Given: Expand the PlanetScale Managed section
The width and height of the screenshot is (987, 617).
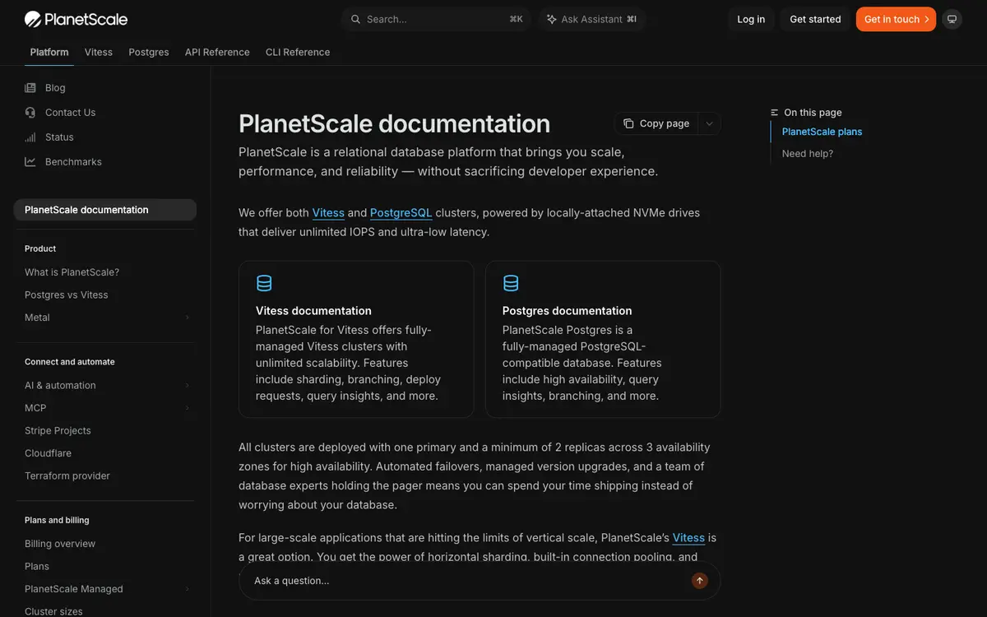Looking at the screenshot, I should click(188, 589).
